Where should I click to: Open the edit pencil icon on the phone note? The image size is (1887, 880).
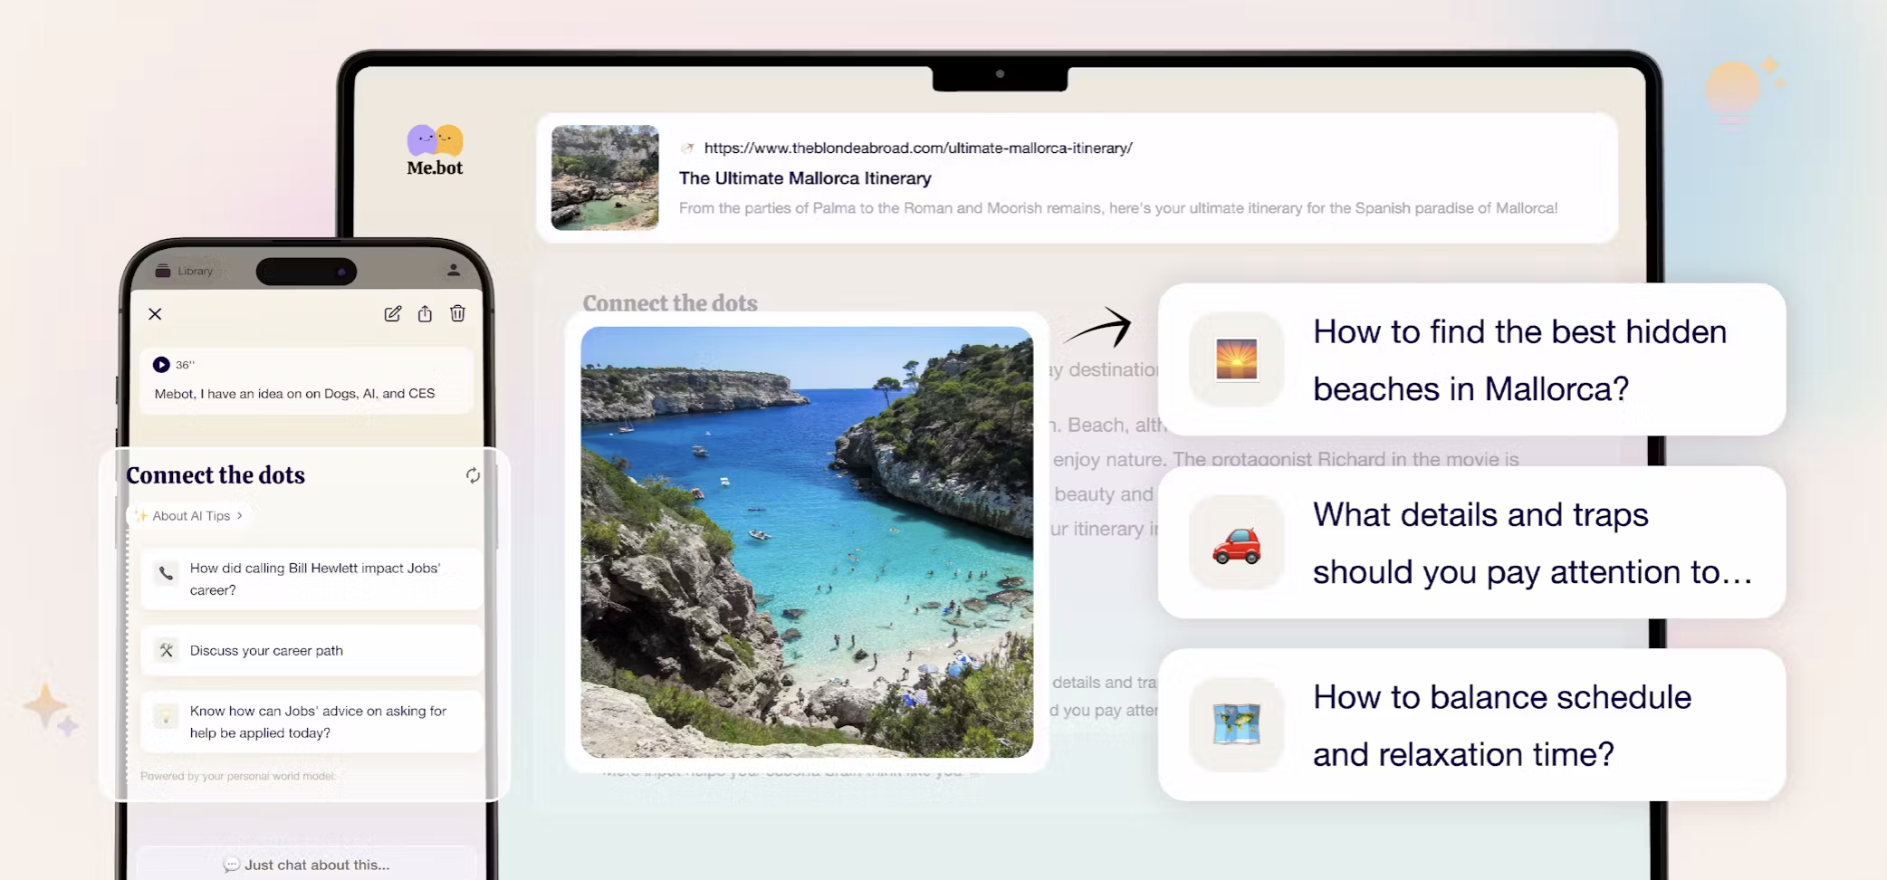point(393,313)
